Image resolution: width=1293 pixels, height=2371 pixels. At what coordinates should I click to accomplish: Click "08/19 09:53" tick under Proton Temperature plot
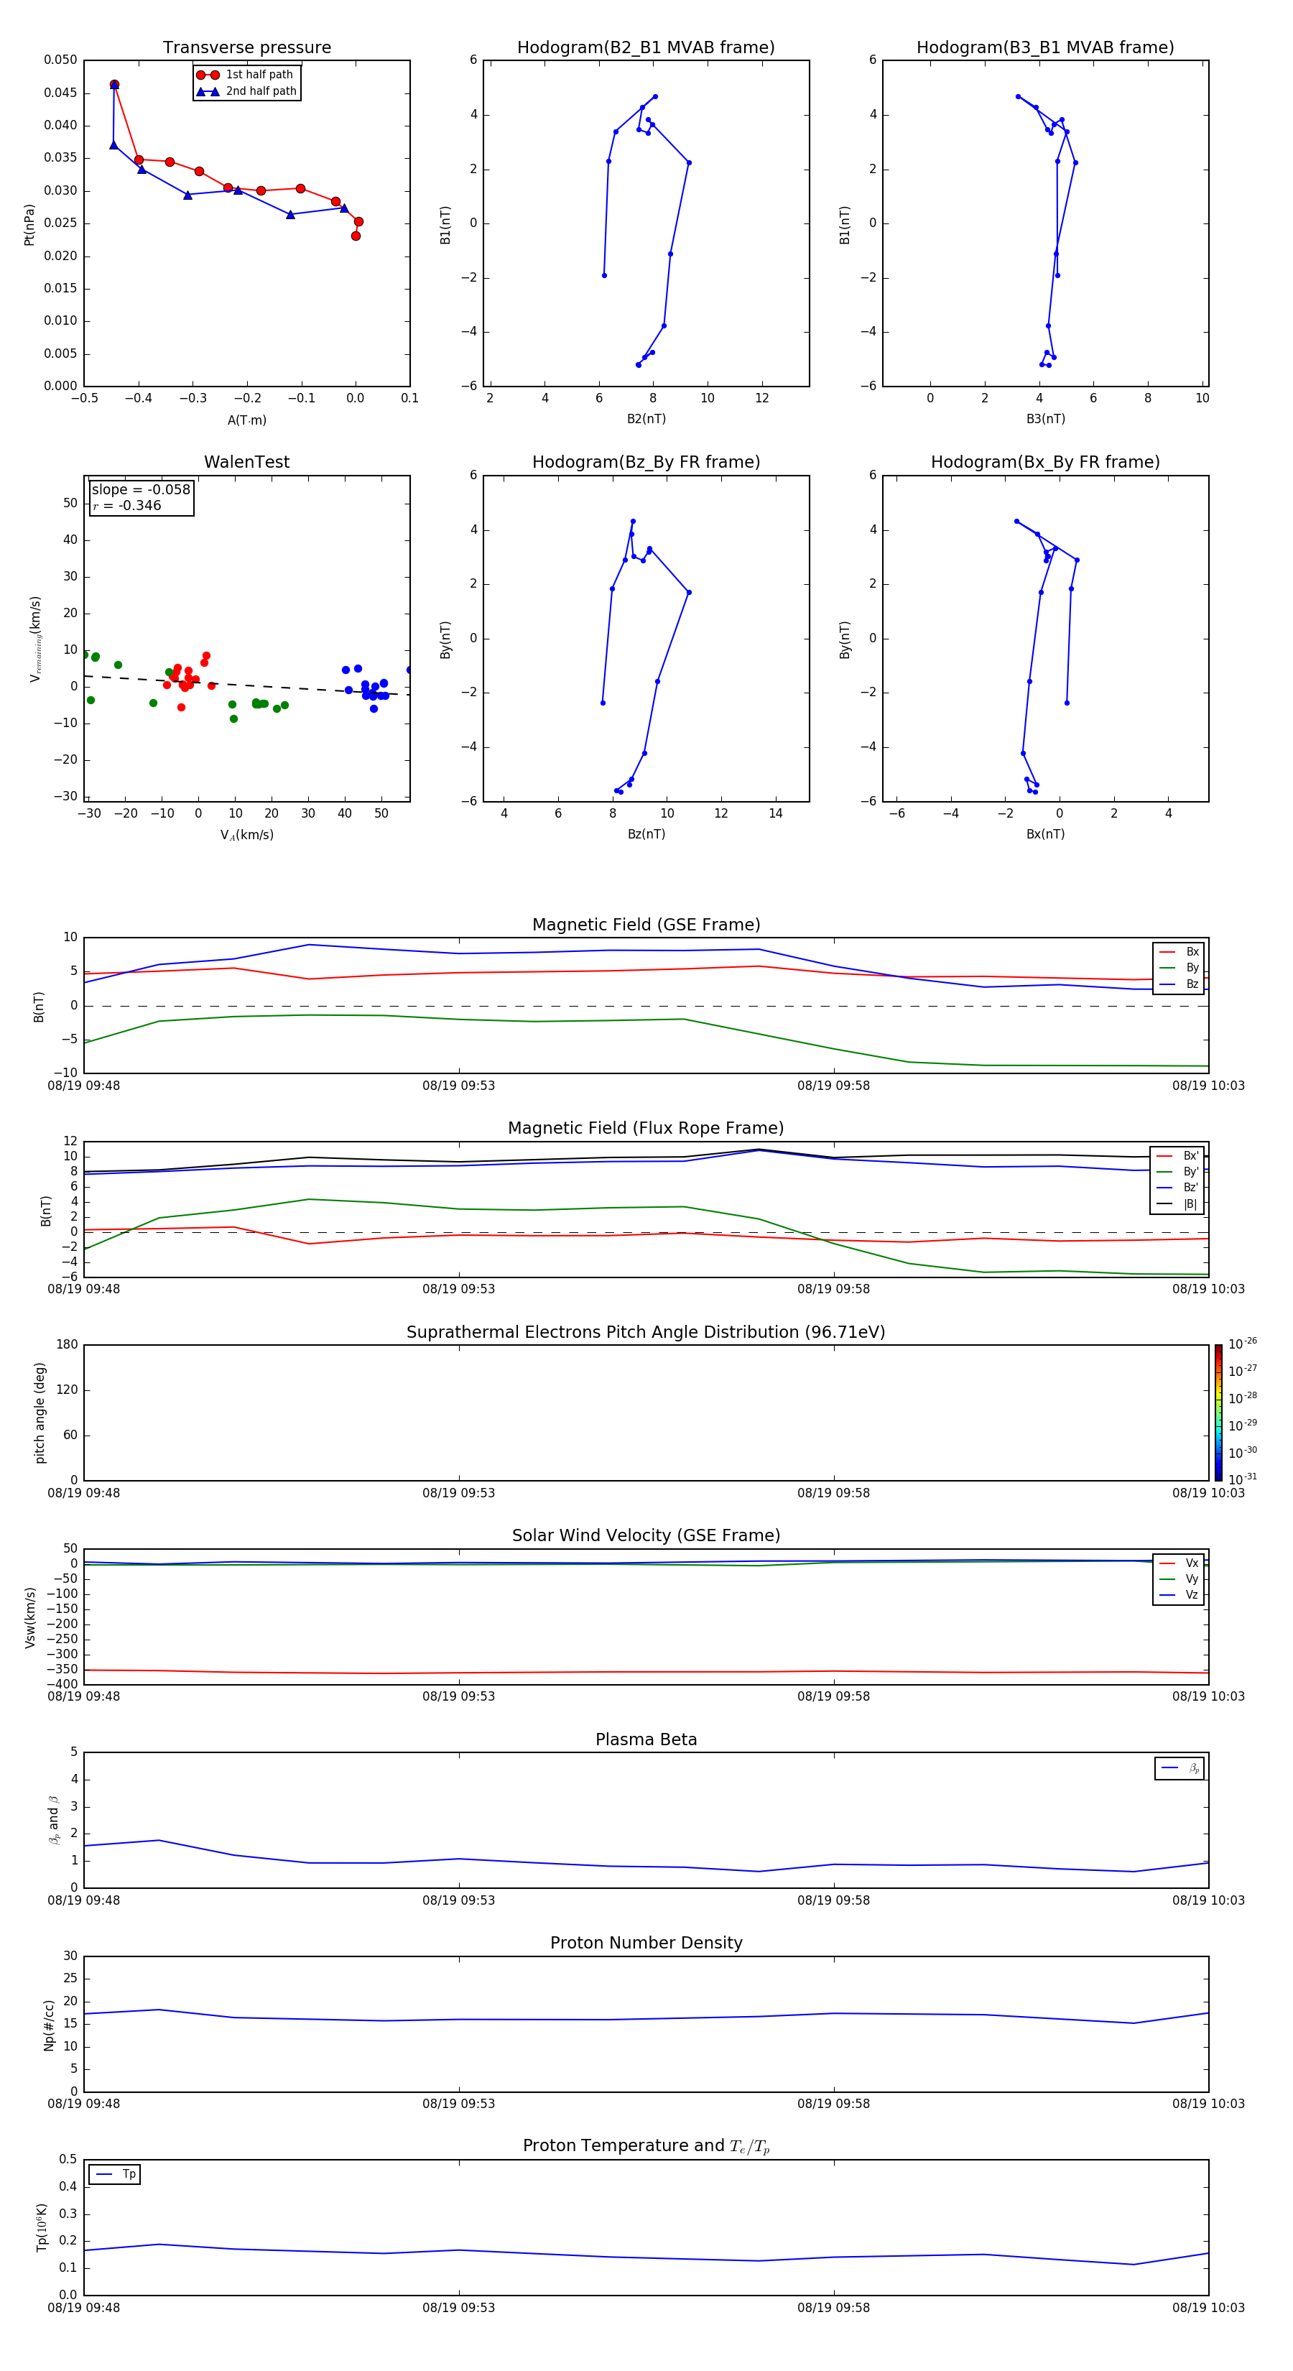(458, 2308)
